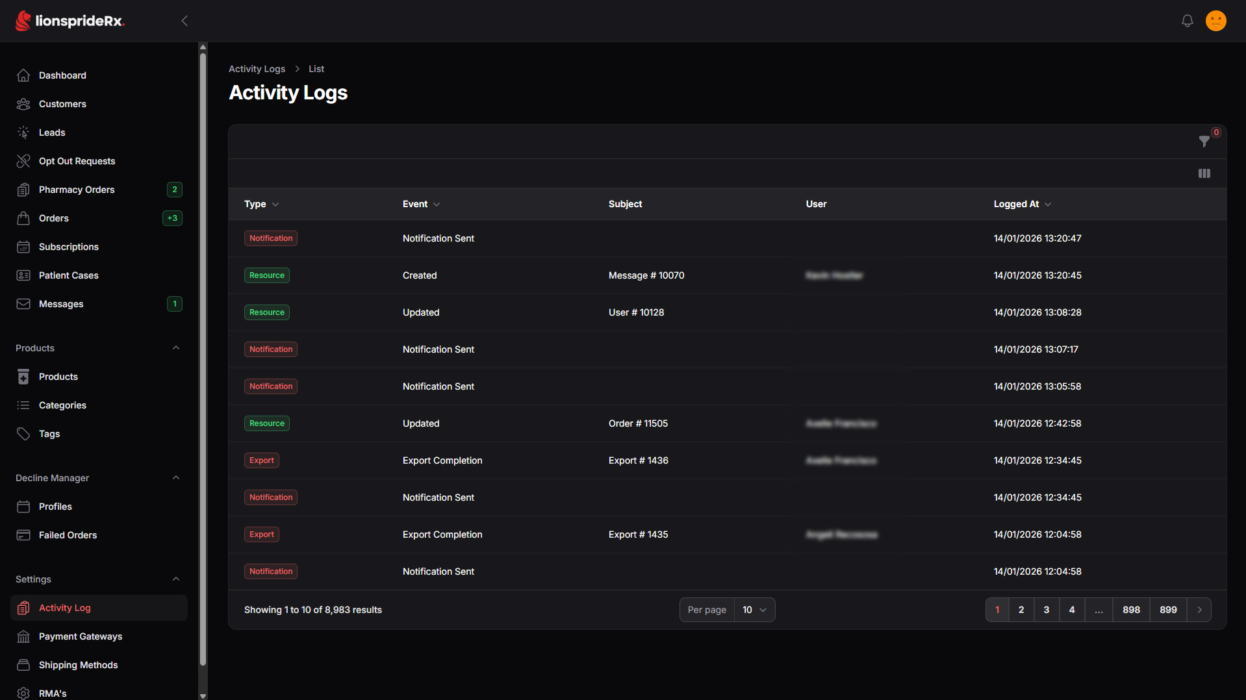The image size is (1246, 700).
Task: Go to page 2 of results
Action: 1021,610
